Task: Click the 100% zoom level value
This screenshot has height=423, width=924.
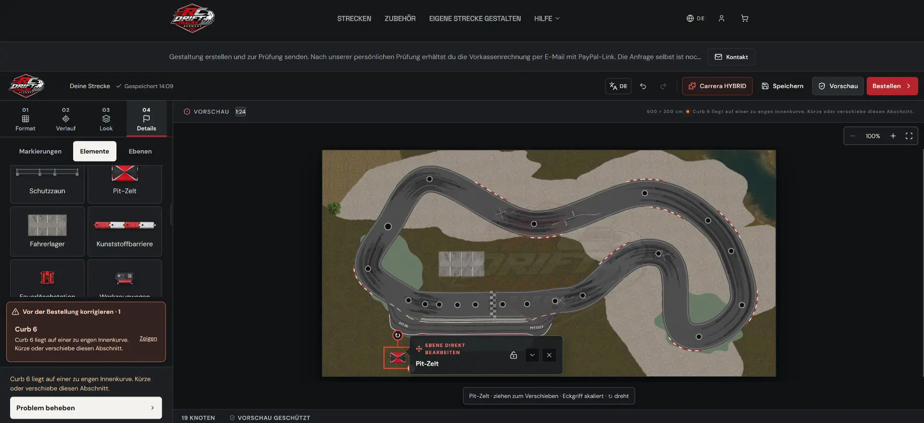Action: tap(873, 136)
